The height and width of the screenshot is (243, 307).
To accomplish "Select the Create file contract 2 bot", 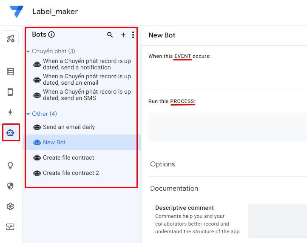I will (x=71, y=173).
